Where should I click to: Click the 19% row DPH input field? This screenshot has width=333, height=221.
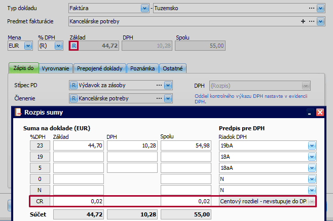point(132,157)
